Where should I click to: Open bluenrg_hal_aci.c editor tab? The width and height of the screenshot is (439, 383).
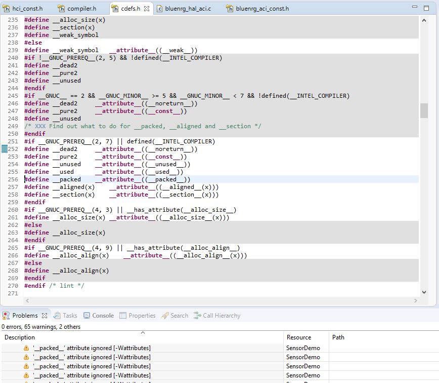(x=188, y=9)
